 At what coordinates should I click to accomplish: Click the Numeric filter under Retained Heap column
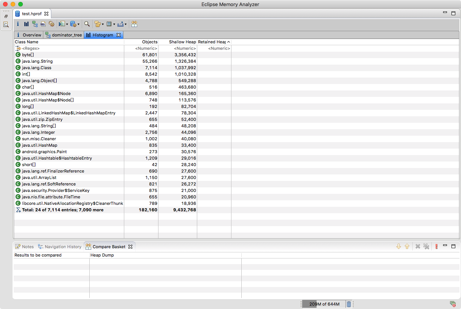pos(214,48)
